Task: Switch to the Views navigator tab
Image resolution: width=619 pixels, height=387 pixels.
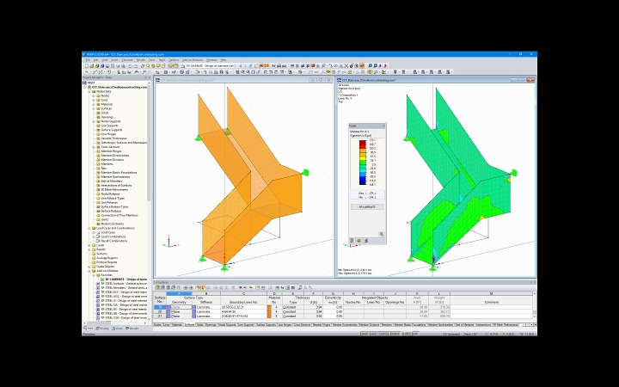Action: (117, 329)
